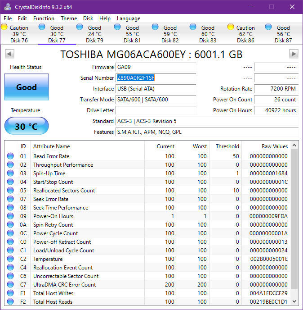Screen dimensions: 303x310
Task: Open the Theme menu
Action: pos(69,18)
